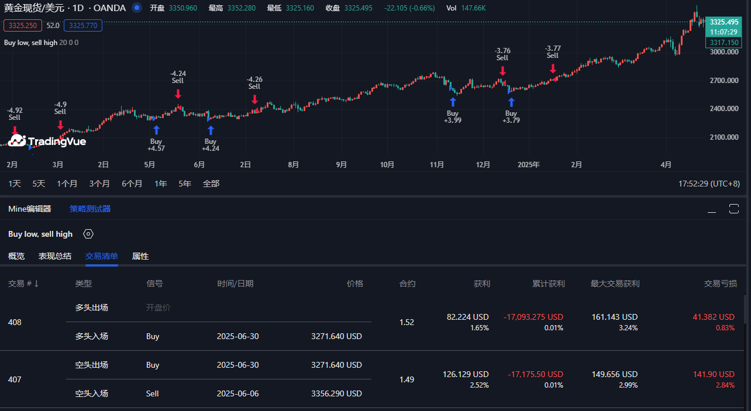This screenshot has height=411, width=751.
Task: Open strategy settings hexagon icon
Action: pyautogui.click(x=88, y=234)
